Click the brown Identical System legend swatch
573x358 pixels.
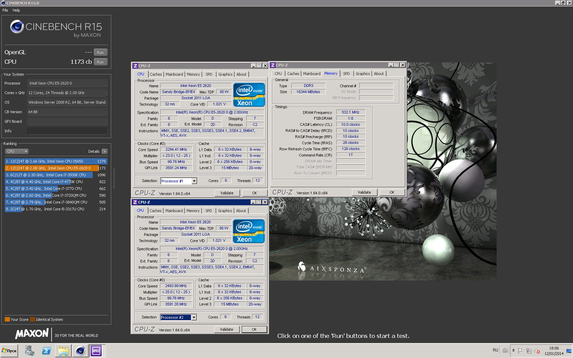(32, 319)
